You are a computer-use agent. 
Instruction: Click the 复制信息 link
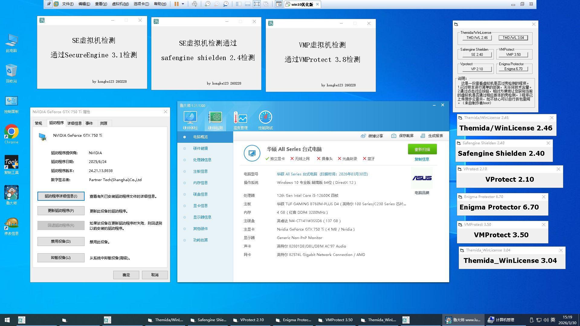pyautogui.click(x=422, y=159)
